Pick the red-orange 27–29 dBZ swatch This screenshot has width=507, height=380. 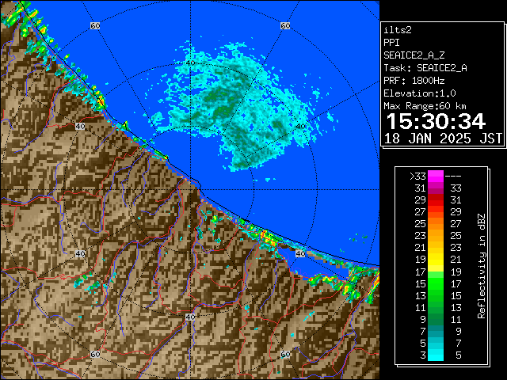pos(436,212)
